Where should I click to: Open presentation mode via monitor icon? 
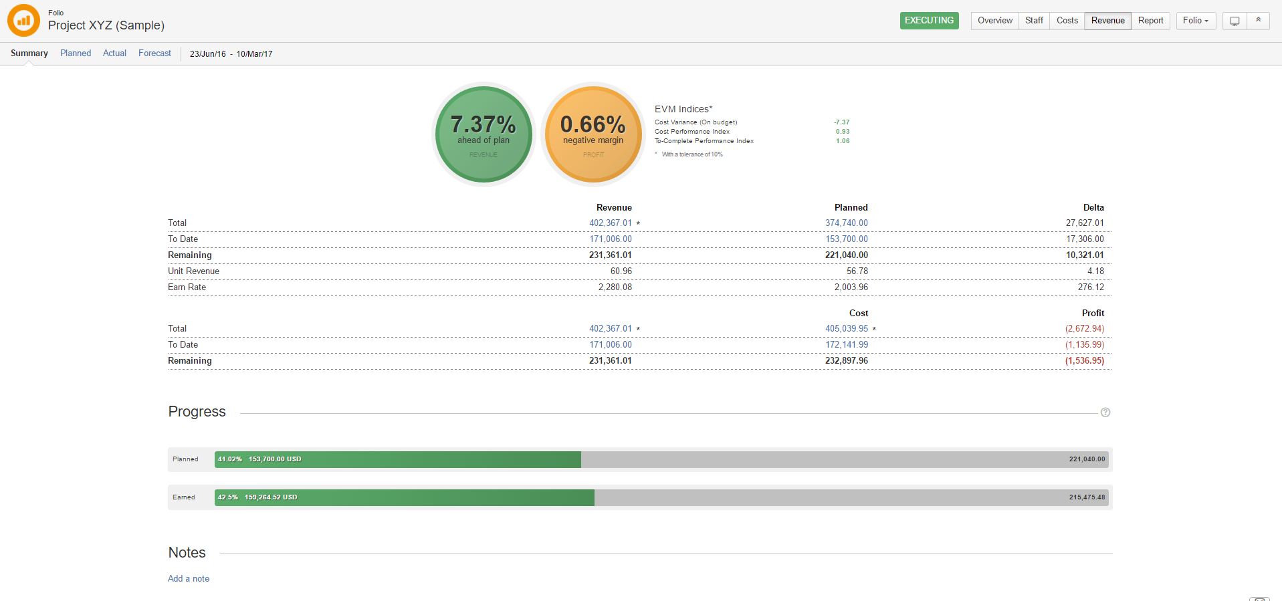pyautogui.click(x=1235, y=21)
